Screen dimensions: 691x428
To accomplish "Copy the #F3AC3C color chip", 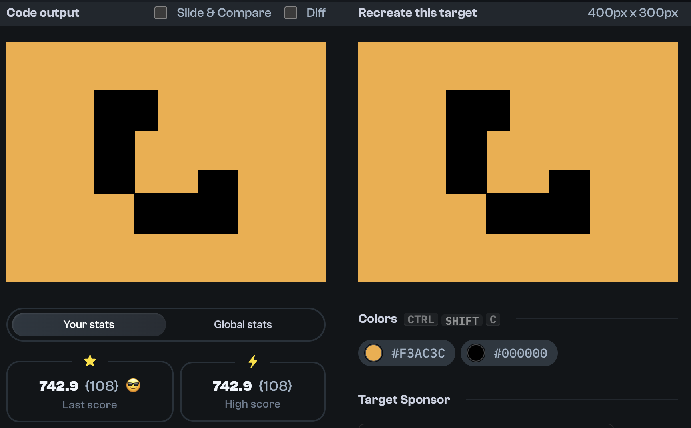I will (407, 353).
